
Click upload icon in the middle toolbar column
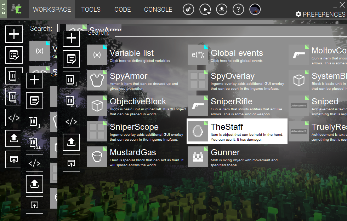tap(35, 184)
